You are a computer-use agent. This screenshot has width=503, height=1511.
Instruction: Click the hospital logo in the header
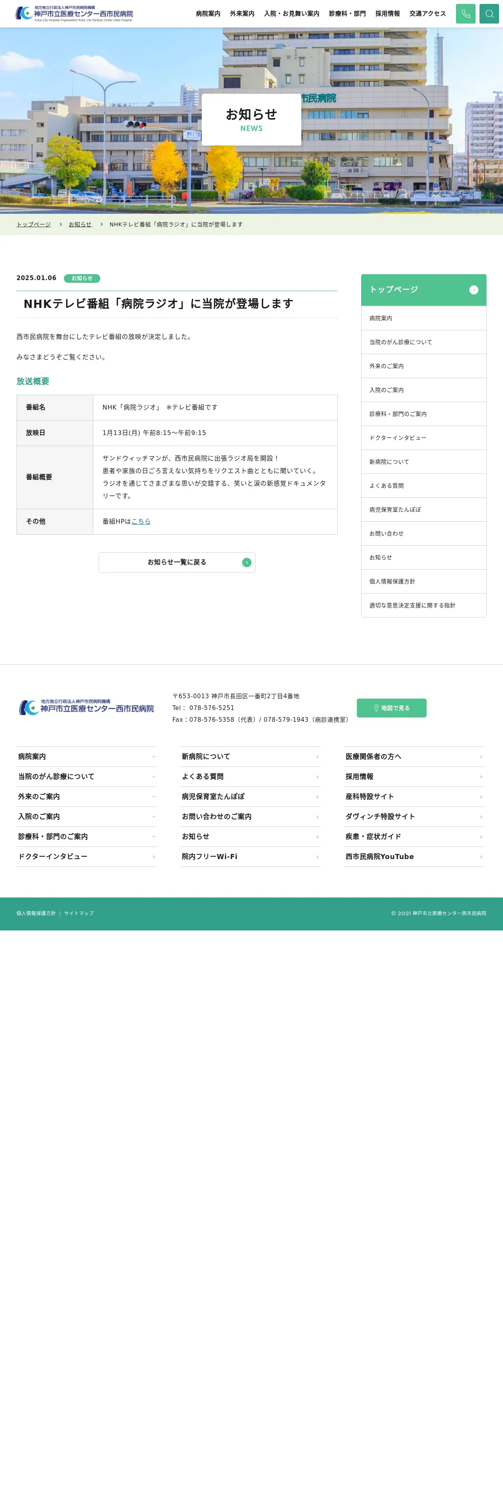tap(74, 13)
